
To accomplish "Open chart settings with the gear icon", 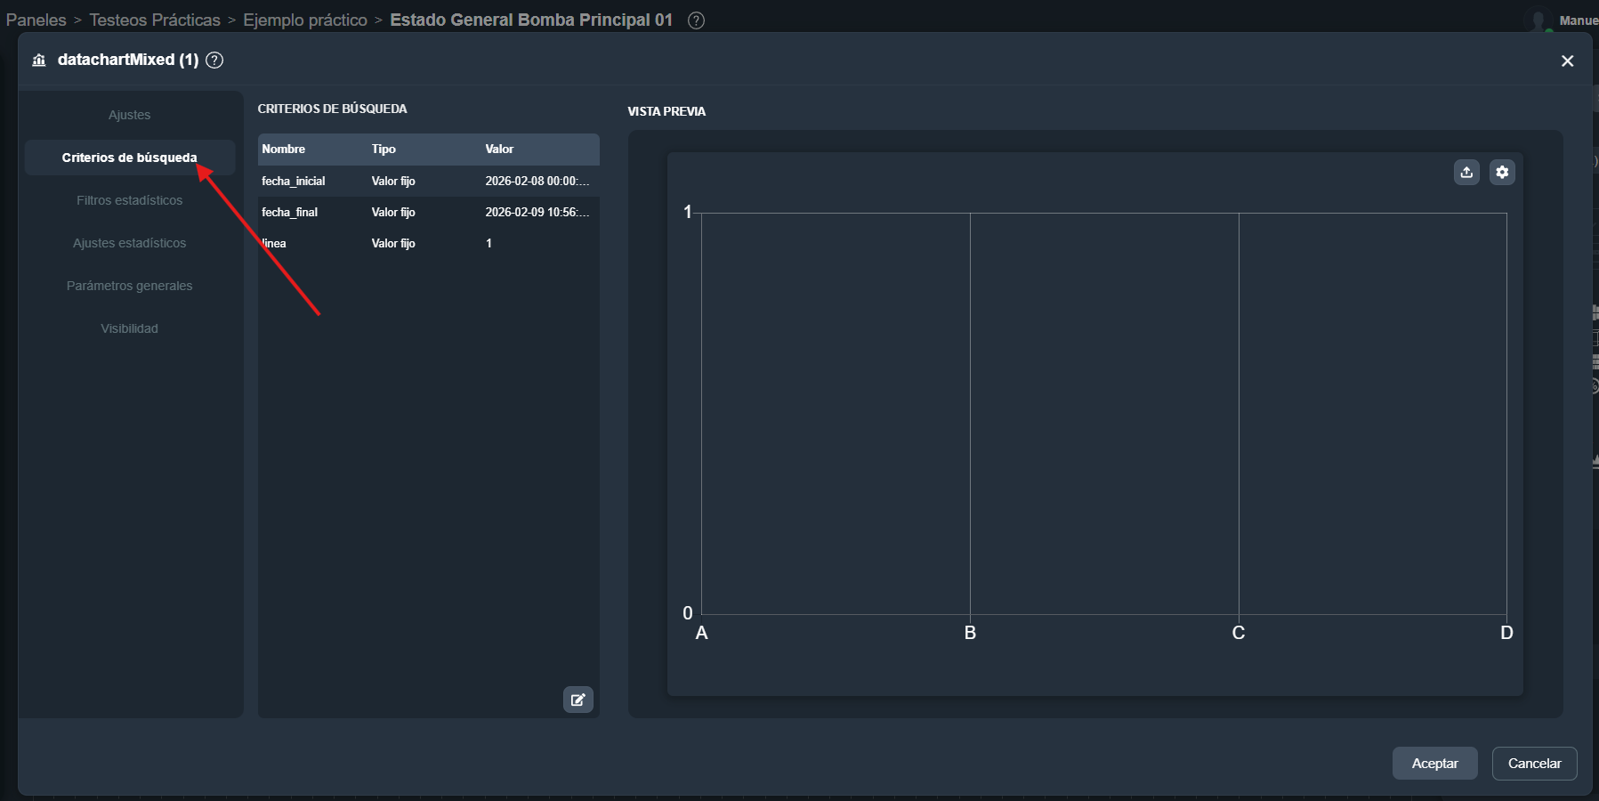I will click(x=1502, y=173).
